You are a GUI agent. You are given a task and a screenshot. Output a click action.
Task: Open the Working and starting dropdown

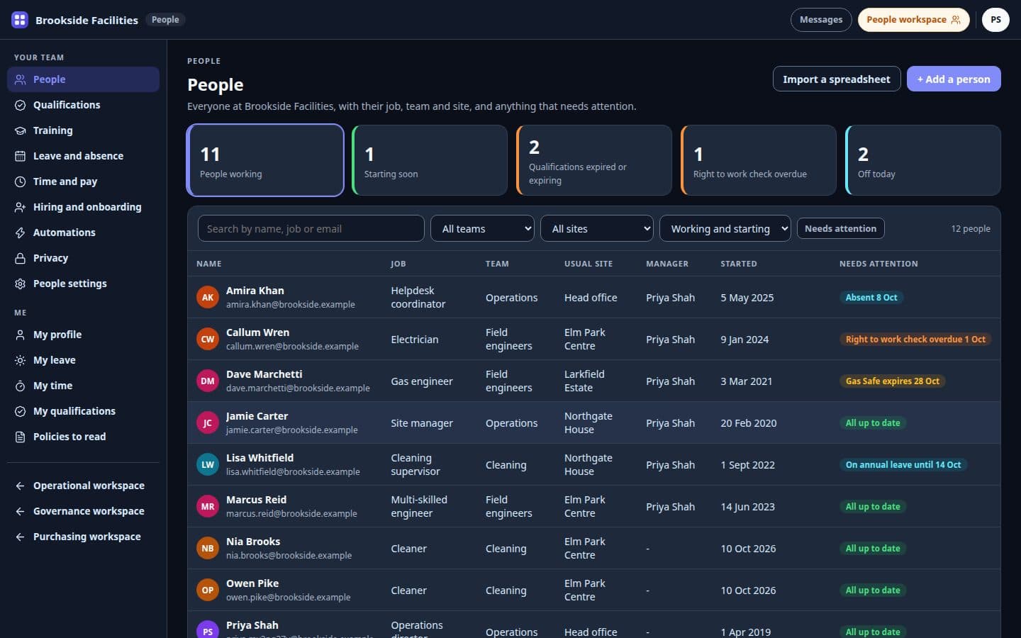point(725,228)
